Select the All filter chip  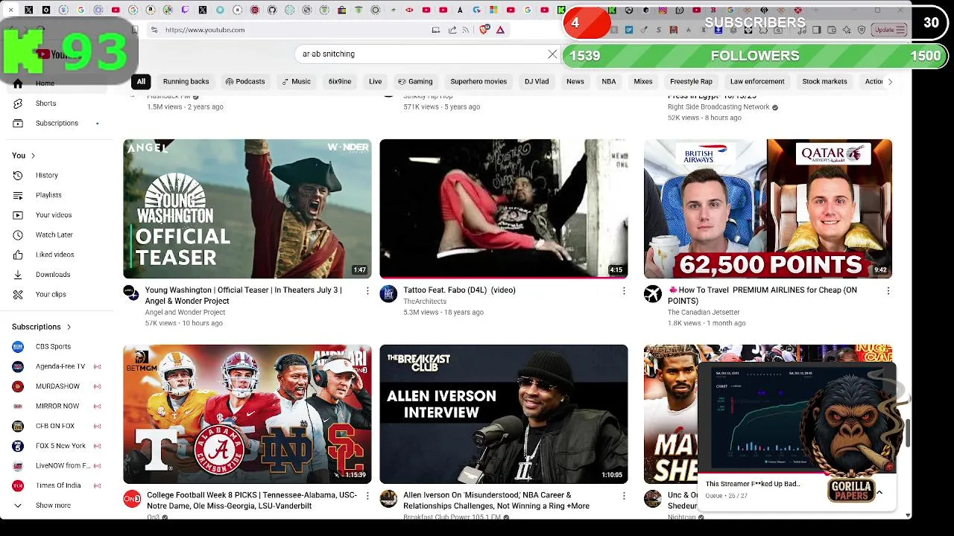click(141, 81)
